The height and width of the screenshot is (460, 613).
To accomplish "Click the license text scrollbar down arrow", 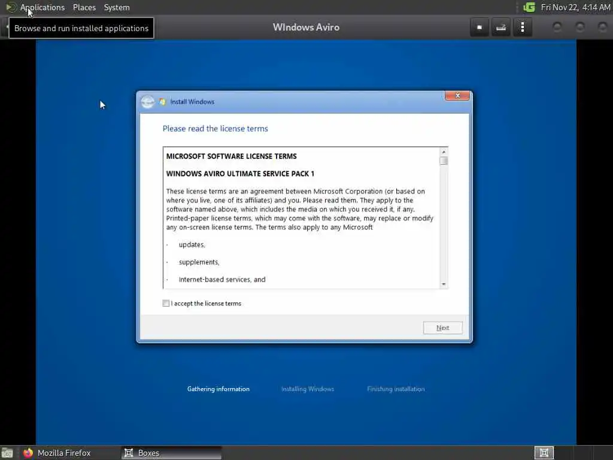I will click(444, 285).
